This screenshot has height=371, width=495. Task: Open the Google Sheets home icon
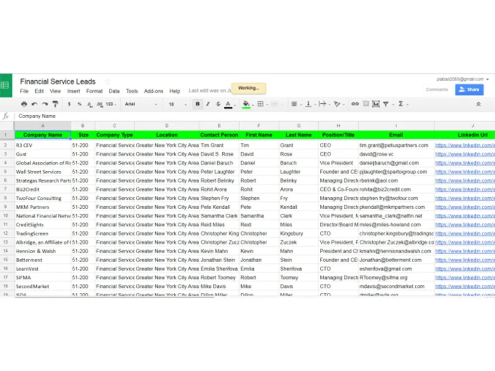6,85
